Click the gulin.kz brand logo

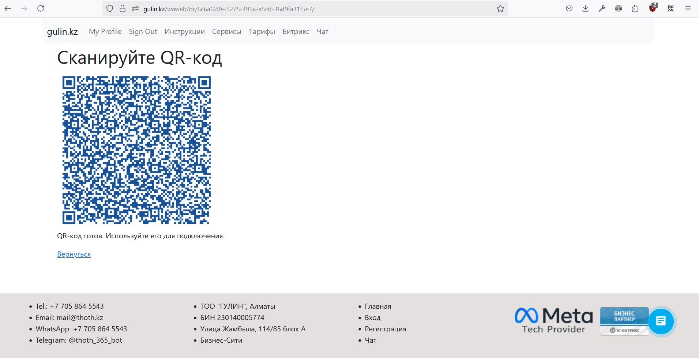pos(63,32)
